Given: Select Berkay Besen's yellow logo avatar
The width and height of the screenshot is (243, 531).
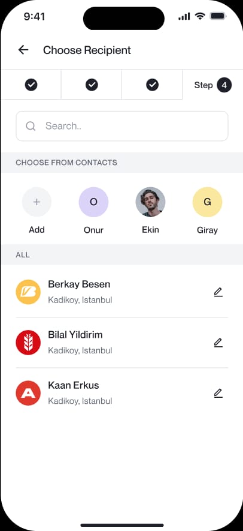Looking at the screenshot, I should click(x=28, y=292).
